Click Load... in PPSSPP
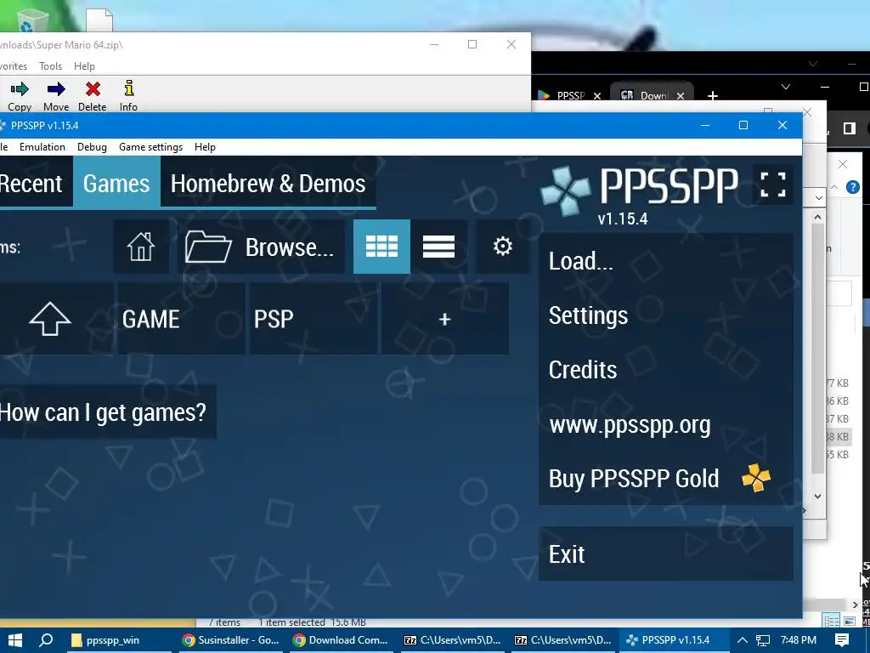Viewport: 870px width, 653px height. point(666,261)
